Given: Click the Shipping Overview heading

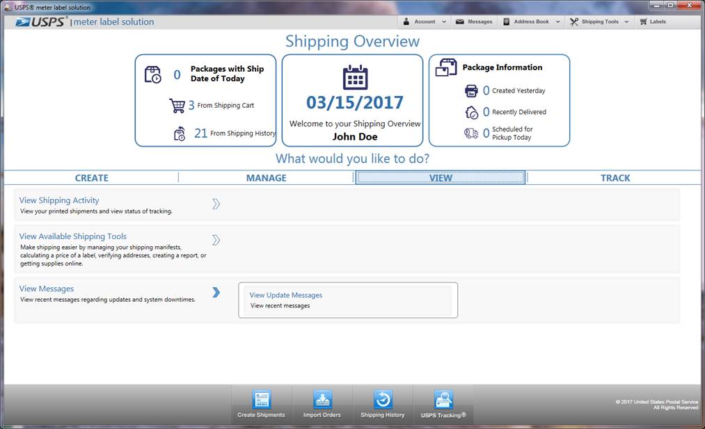Looking at the screenshot, I should tap(352, 41).
